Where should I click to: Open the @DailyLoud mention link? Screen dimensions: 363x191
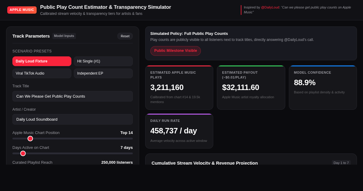270,7
